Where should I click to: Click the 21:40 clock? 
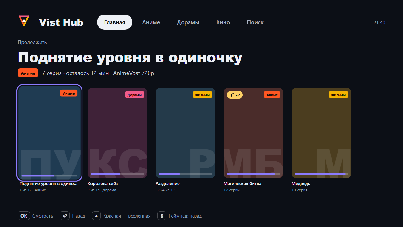point(379,22)
